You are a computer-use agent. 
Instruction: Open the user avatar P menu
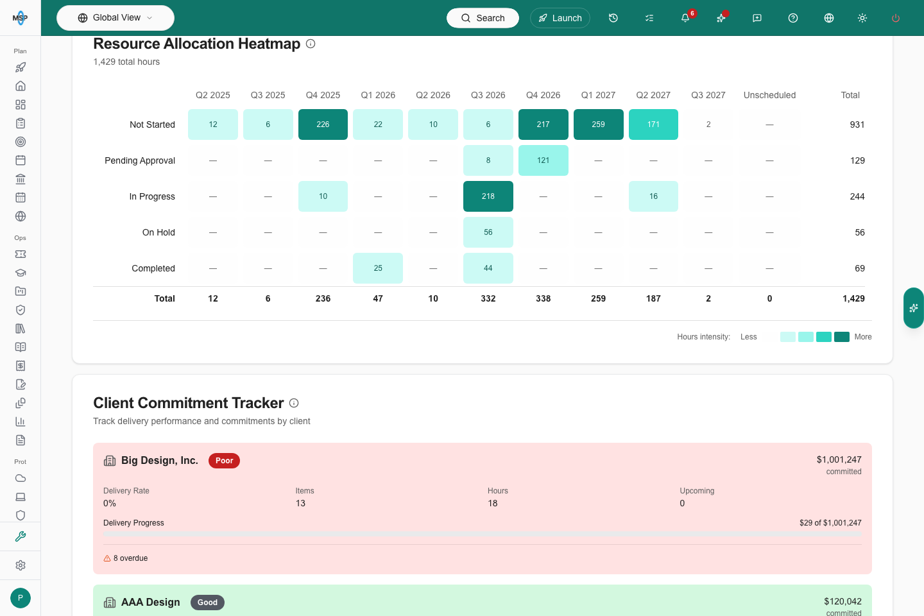pyautogui.click(x=21, y=598)
